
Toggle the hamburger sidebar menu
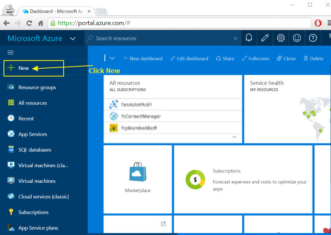(x=10, y=52)
